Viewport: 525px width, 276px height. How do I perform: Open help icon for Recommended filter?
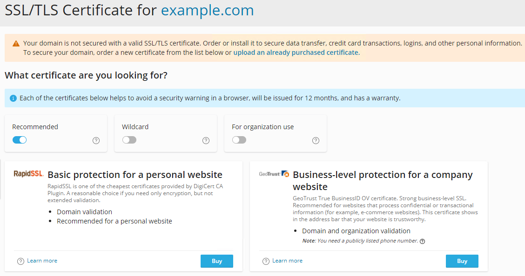tap(96, 140)
